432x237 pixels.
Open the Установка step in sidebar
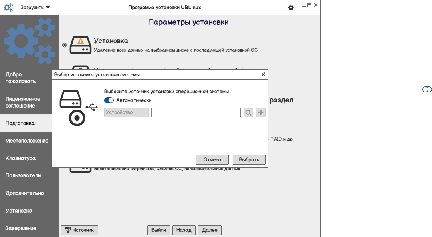(19, 211)
